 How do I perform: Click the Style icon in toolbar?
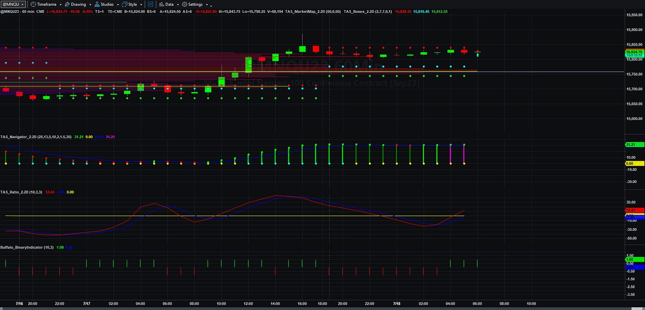(124, 4)
